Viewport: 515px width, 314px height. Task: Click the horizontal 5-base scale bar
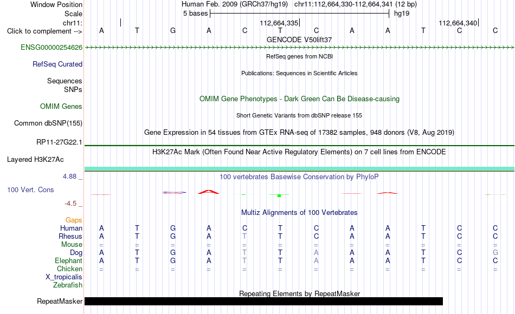pyautogui.click(x=300, y=14)
